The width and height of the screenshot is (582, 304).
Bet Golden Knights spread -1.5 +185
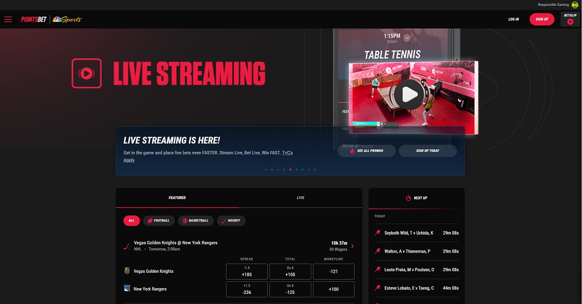click(247, 271)
